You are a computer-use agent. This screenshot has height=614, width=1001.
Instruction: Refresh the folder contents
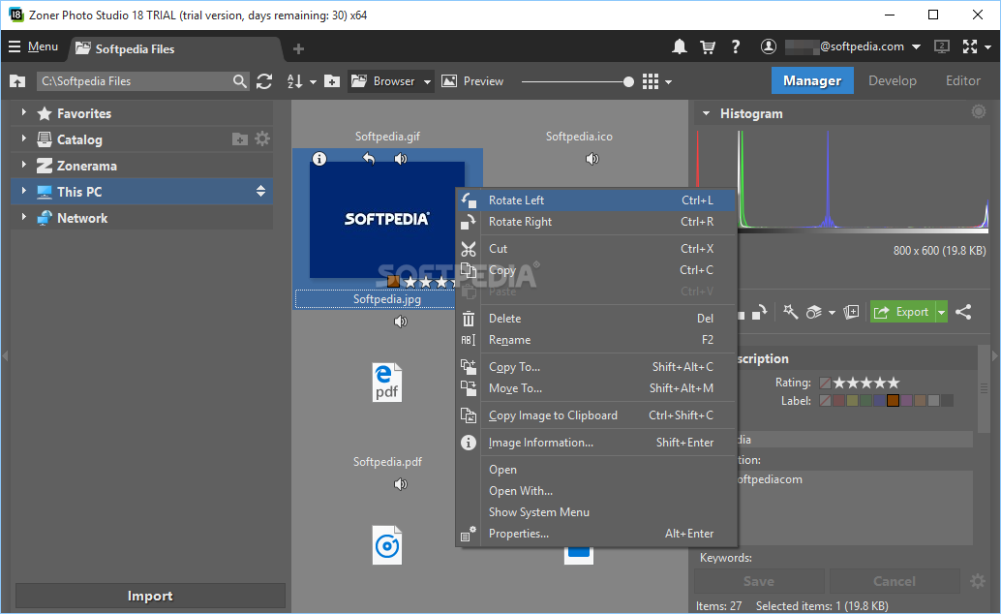click(x=264, y=81)
